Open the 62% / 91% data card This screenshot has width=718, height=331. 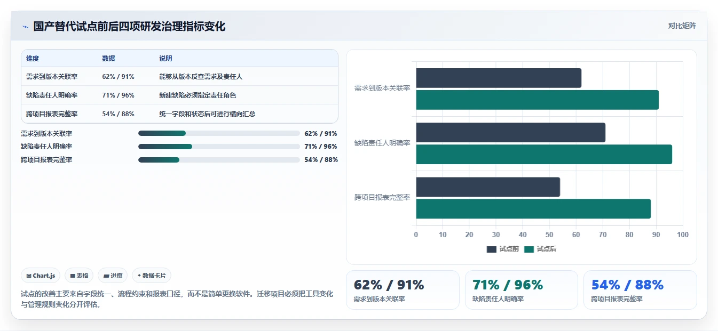(x=403, y=290)
